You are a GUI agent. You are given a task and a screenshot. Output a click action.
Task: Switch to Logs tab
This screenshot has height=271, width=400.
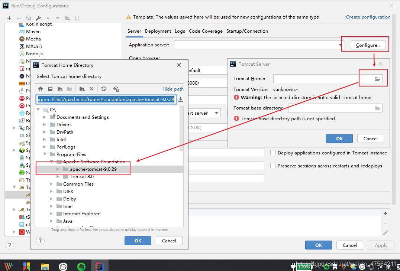180,31
